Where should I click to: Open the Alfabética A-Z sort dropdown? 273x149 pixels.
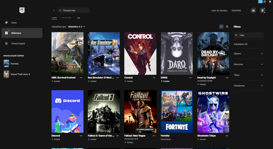pyautogui.click(x=76, y=26)
